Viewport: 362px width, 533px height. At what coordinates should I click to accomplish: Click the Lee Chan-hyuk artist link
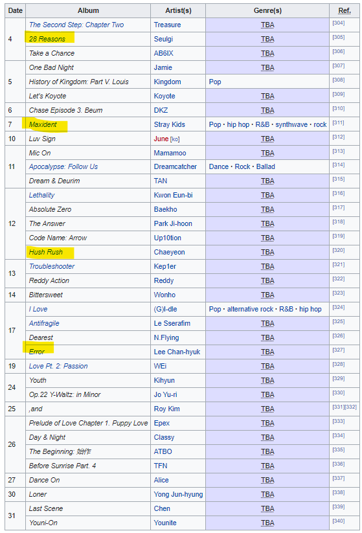tap(177, 352)
